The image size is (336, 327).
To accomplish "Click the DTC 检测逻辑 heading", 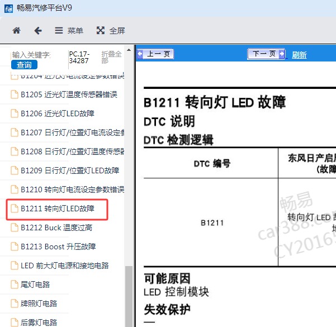I will (178, 140).
